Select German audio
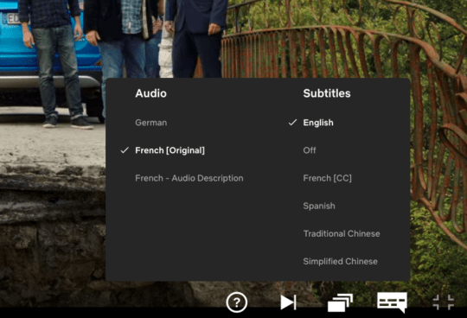This screenshot has height=318, width=467. [151, 123]
